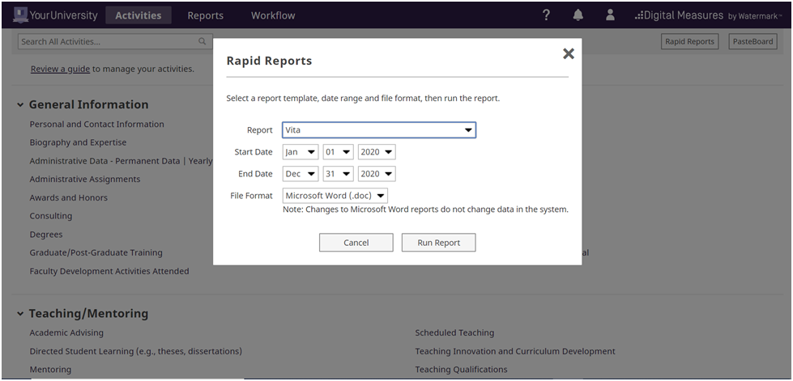The height and width of the screenshot is (381, 793).
Task: Open the user account profile icon
Action: pyautogui.click(x=610, y=15)
